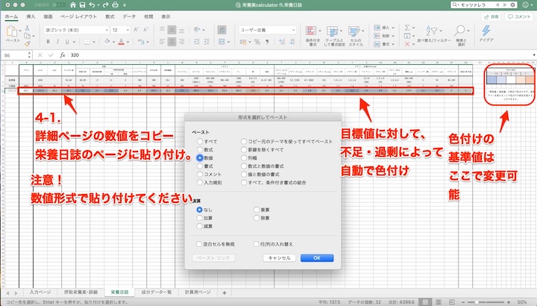This screenshot has height=306, width=537.
Task: Open the 挿入 ribbon tab
Action: pos(31,16)
